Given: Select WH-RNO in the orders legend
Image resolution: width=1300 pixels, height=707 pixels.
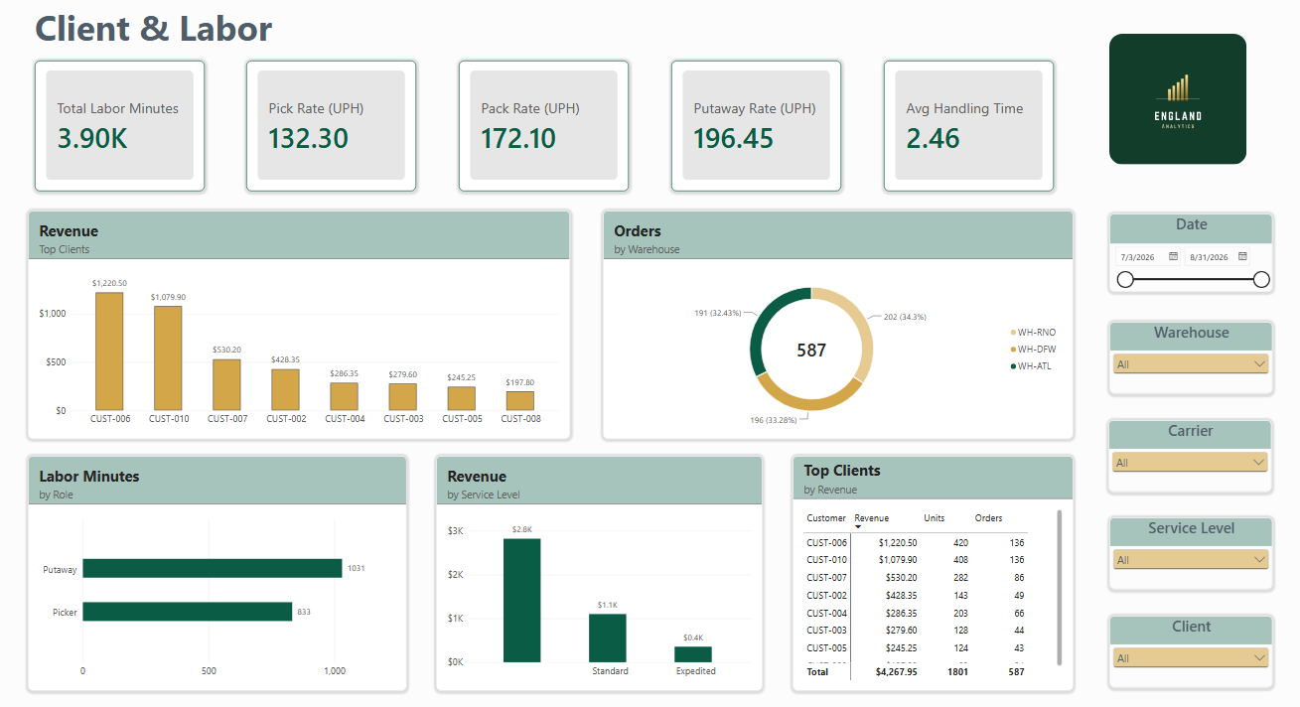Looking at the screenshot, I should (1034, 333).
